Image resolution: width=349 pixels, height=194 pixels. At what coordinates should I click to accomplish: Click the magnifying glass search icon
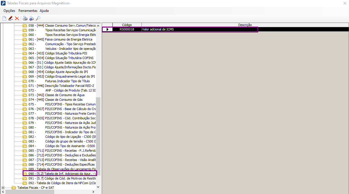point(38,19)
